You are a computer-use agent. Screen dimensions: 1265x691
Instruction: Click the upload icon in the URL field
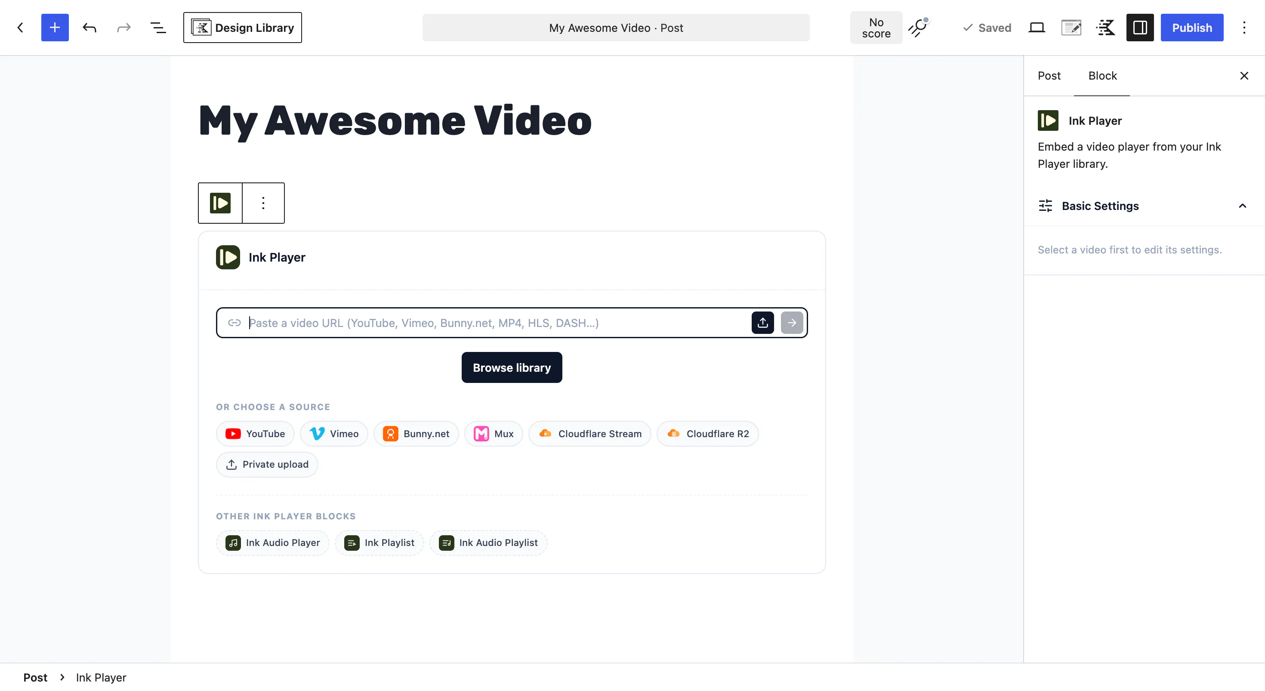point(762,323)
